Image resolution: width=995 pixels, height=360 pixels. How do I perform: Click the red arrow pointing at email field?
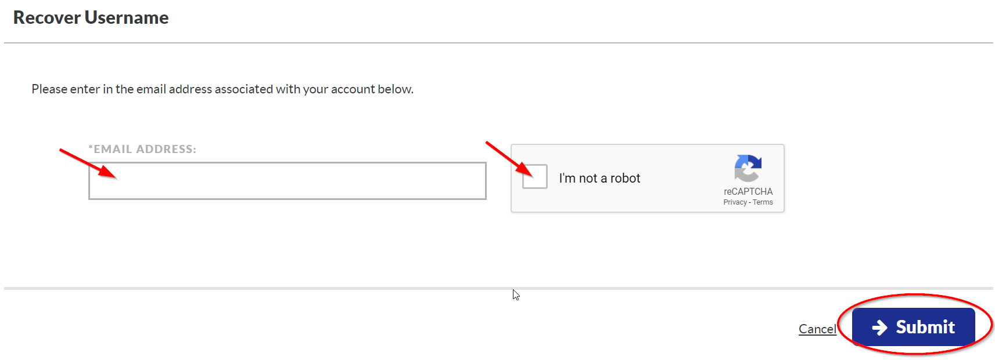(87, 163)
